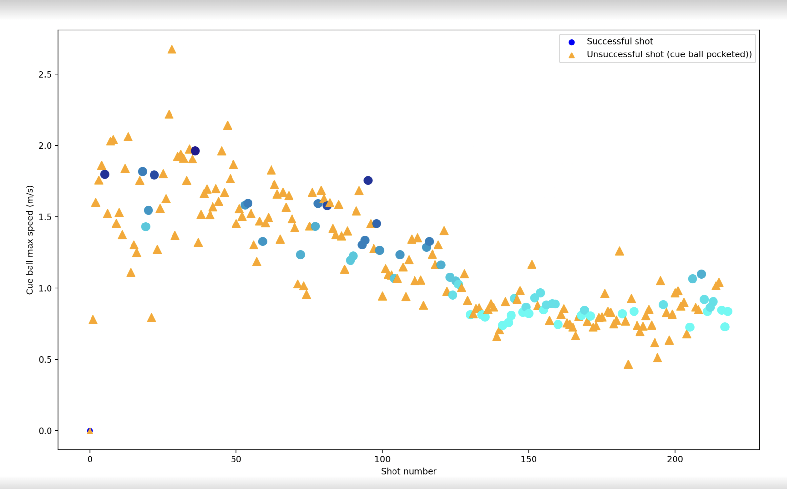Click the isolated orange triangle near shot 150
Screen dimensions: 787x489
click(532, 265)
